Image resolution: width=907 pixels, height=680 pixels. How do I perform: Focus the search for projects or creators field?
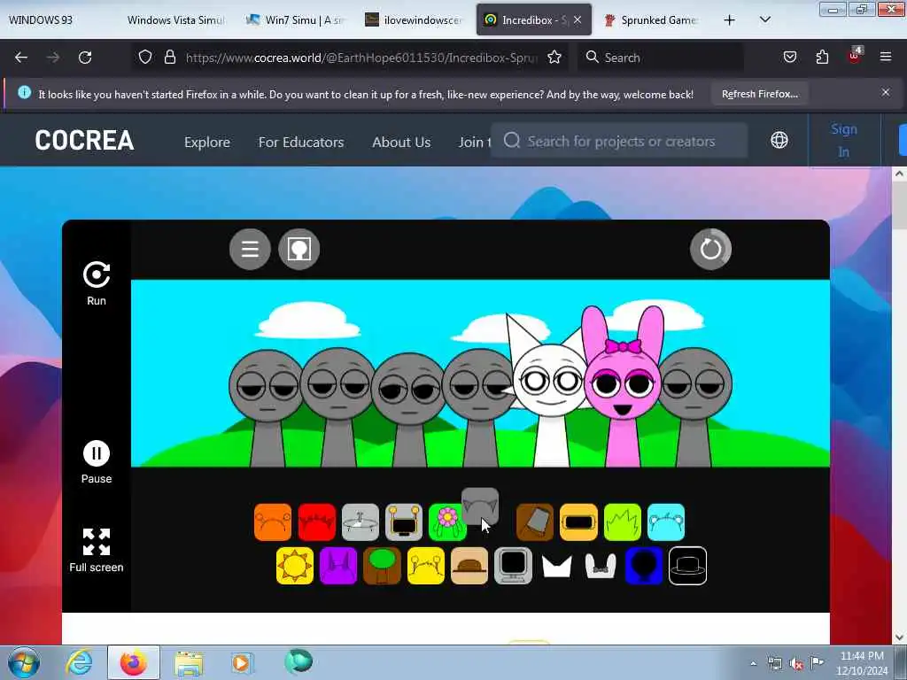pyautogui.click(x=619, y=141)
